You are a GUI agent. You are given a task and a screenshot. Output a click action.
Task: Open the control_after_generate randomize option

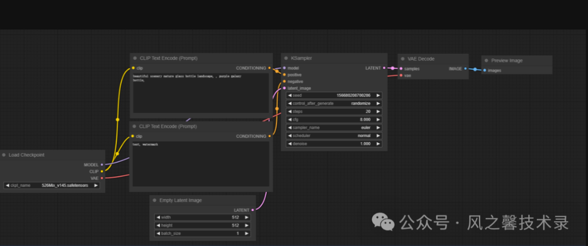[334, 103]
